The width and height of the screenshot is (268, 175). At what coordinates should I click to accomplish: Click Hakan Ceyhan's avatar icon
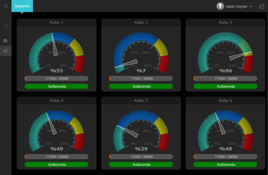[220, 6]
